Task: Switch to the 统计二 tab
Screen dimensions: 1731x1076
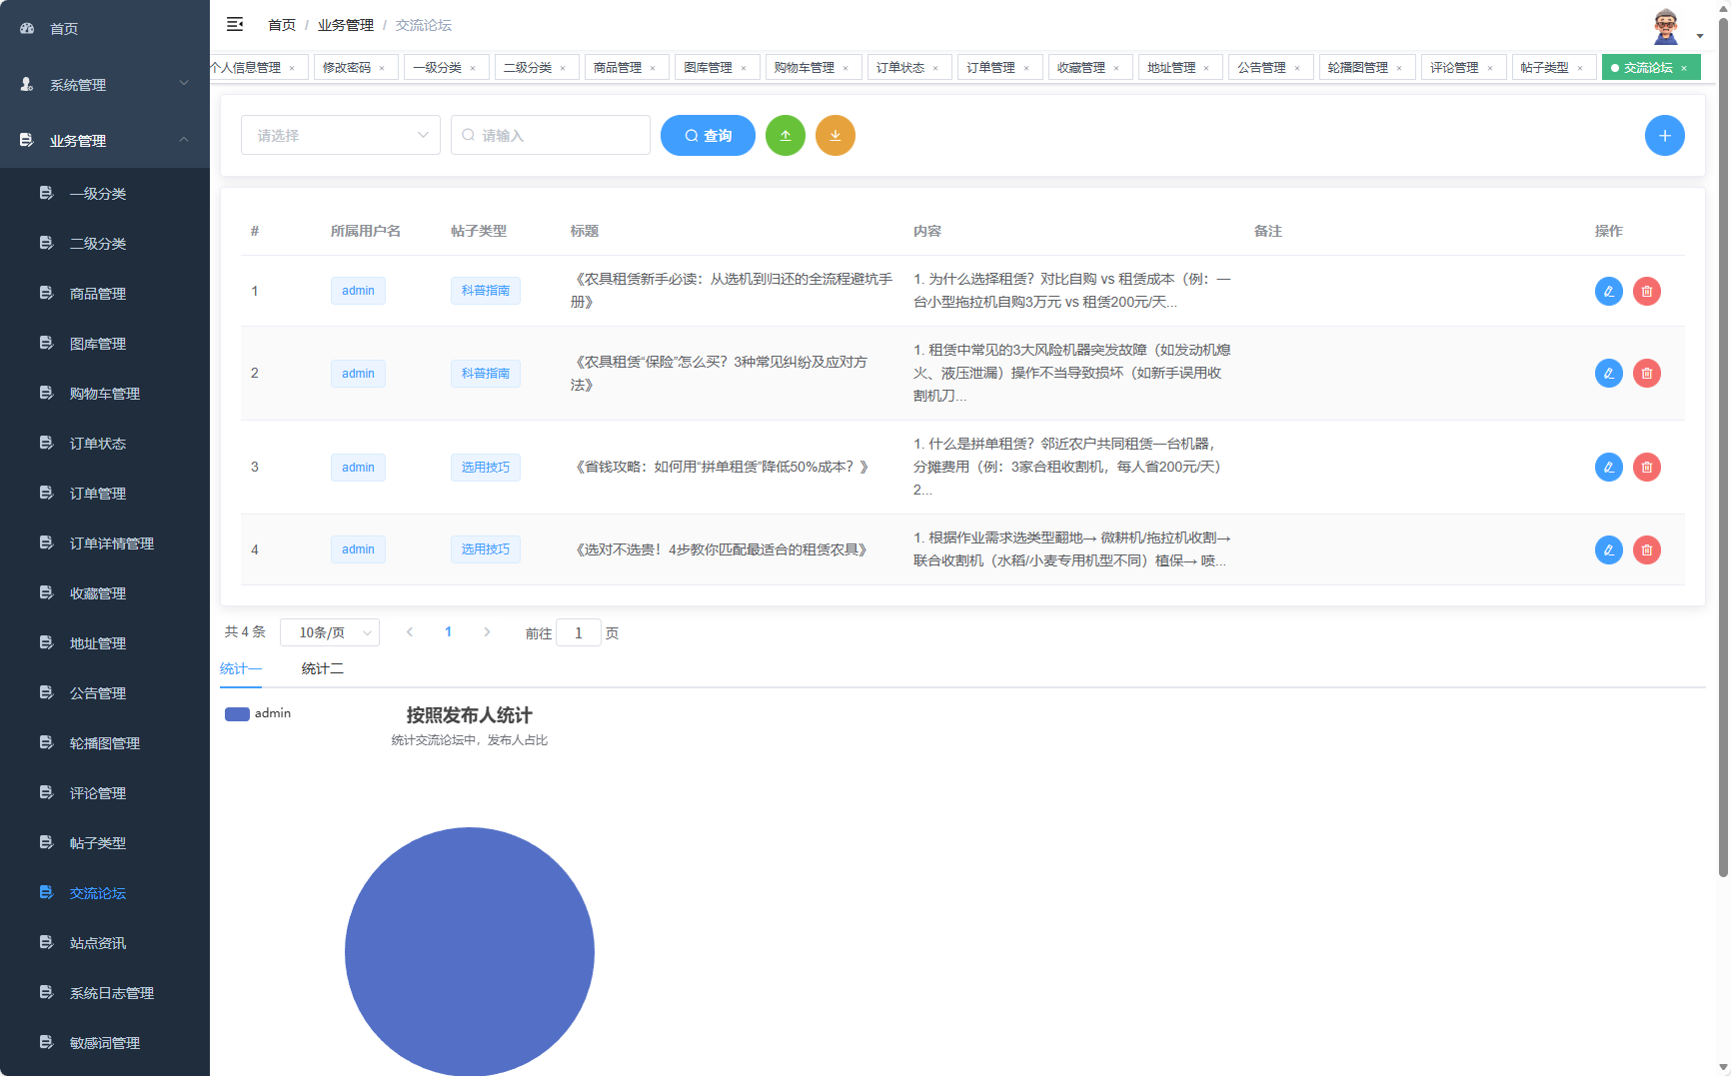Action: point(322,667)
